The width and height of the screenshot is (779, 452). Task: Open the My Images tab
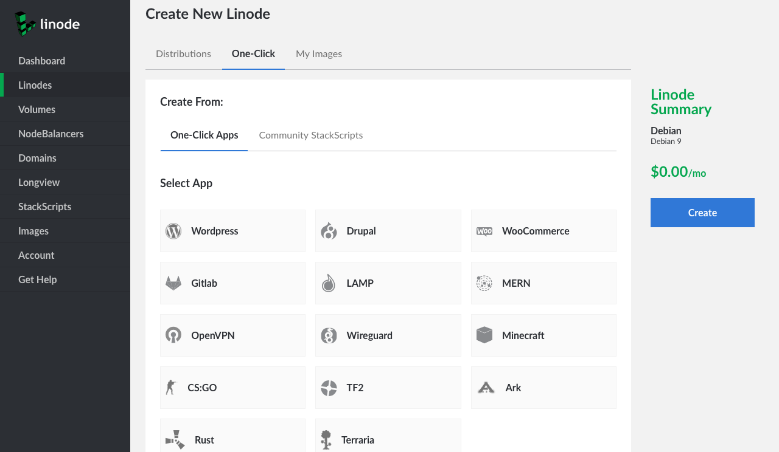(319, 53)
